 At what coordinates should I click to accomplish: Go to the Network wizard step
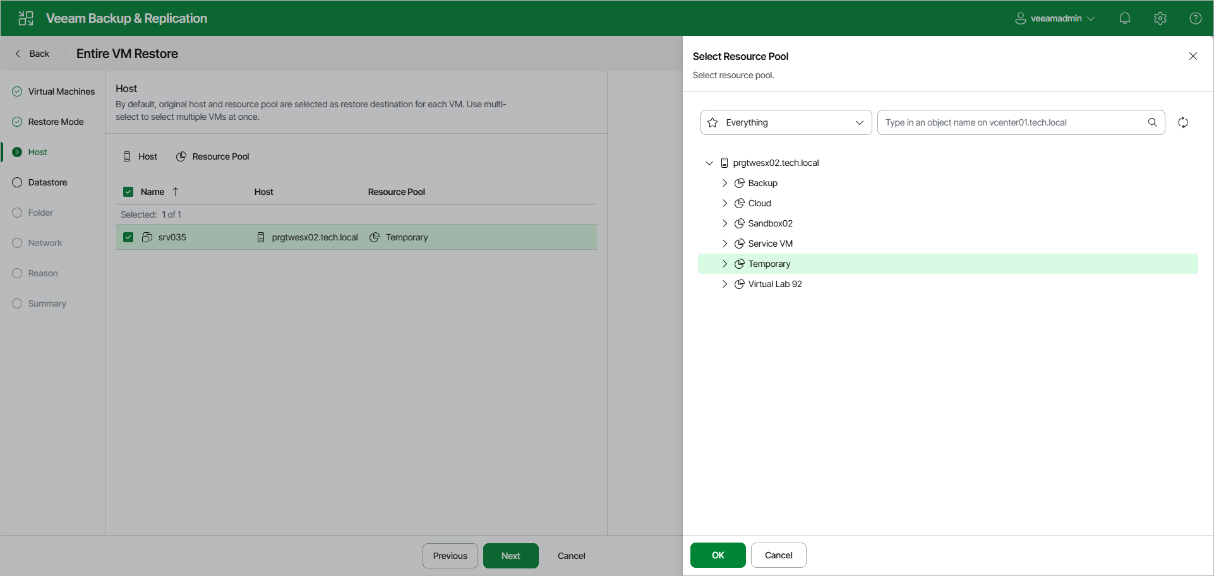[x=37, y=243]
